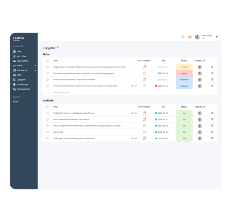The height and width of the screenshot is (222, 232).
Task: Tick the checkbox for Personligt råd task
Action: [47, 86]
